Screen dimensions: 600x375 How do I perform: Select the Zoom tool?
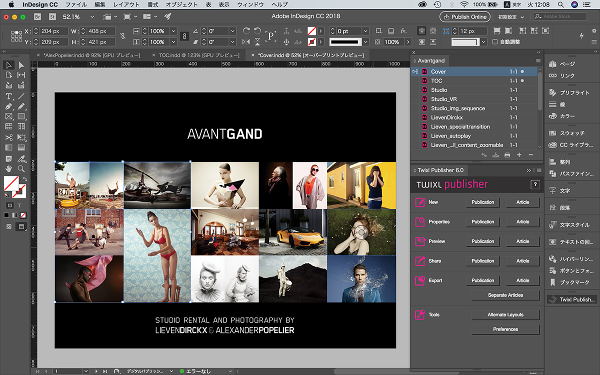pyautogui.click(x=21, y=169)
